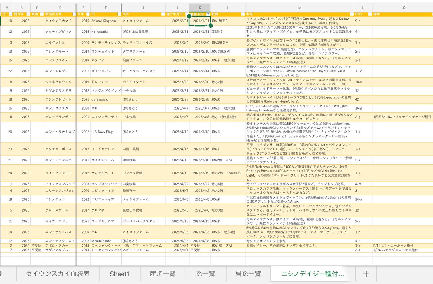Select the ピクチャーポーズ cell

[x=60, y=149]
